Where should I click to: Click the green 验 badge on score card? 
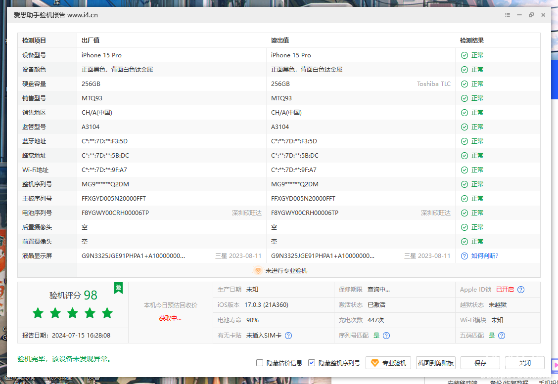119,288
